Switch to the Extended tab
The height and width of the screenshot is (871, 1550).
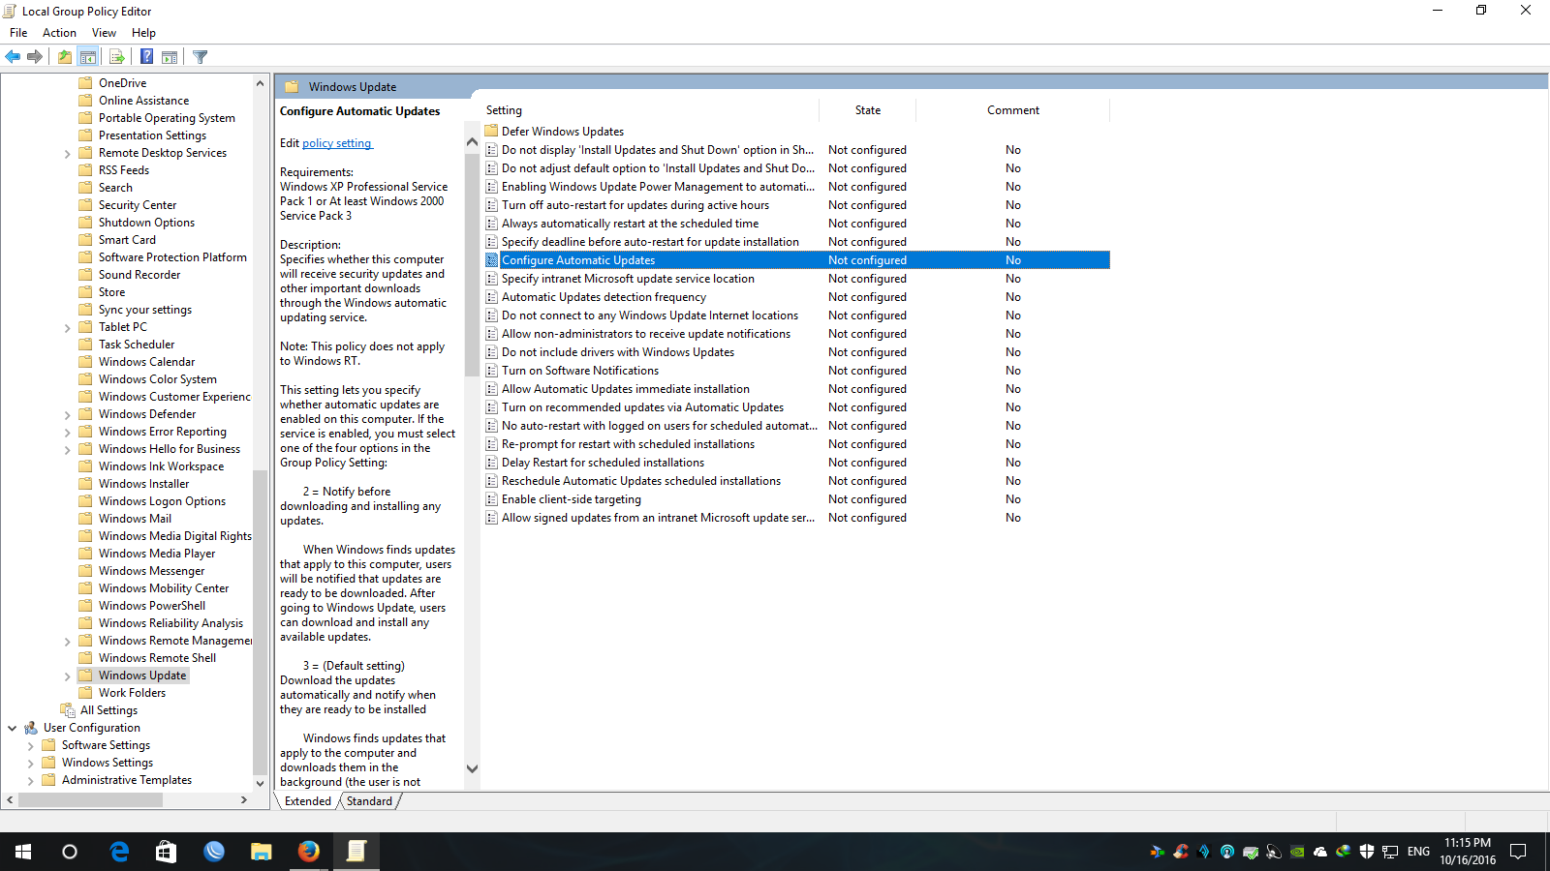pos(308,801)
